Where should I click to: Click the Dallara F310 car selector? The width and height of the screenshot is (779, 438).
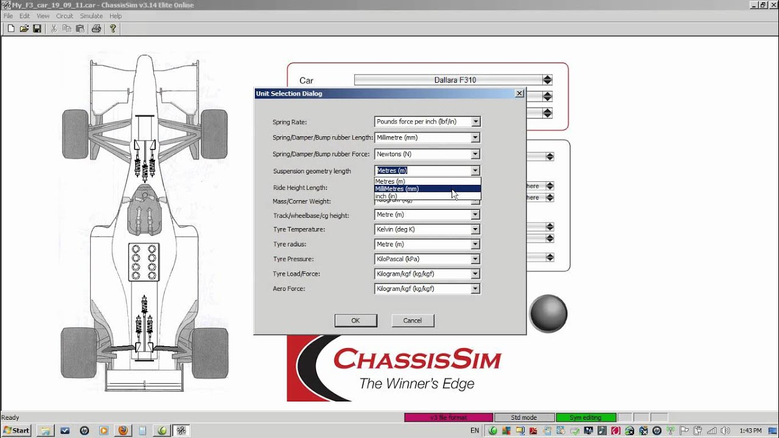(x=448, y=80)
